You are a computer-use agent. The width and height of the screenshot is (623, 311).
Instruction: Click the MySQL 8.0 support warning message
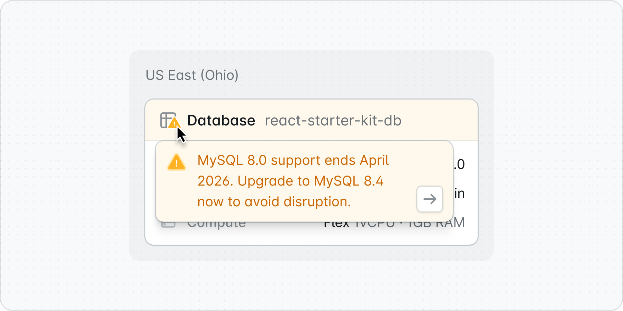click(x=293, y=180)
